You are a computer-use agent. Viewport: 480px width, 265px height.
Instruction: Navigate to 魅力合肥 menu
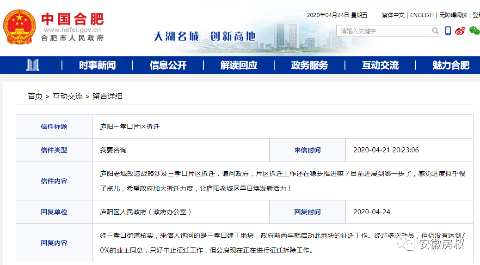click(451, 65)
